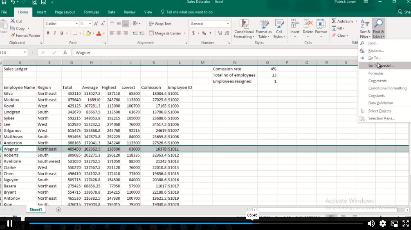Screen dimensions: 411x230
Task: Open the View ribbon tab
Action: pos(148,12)
